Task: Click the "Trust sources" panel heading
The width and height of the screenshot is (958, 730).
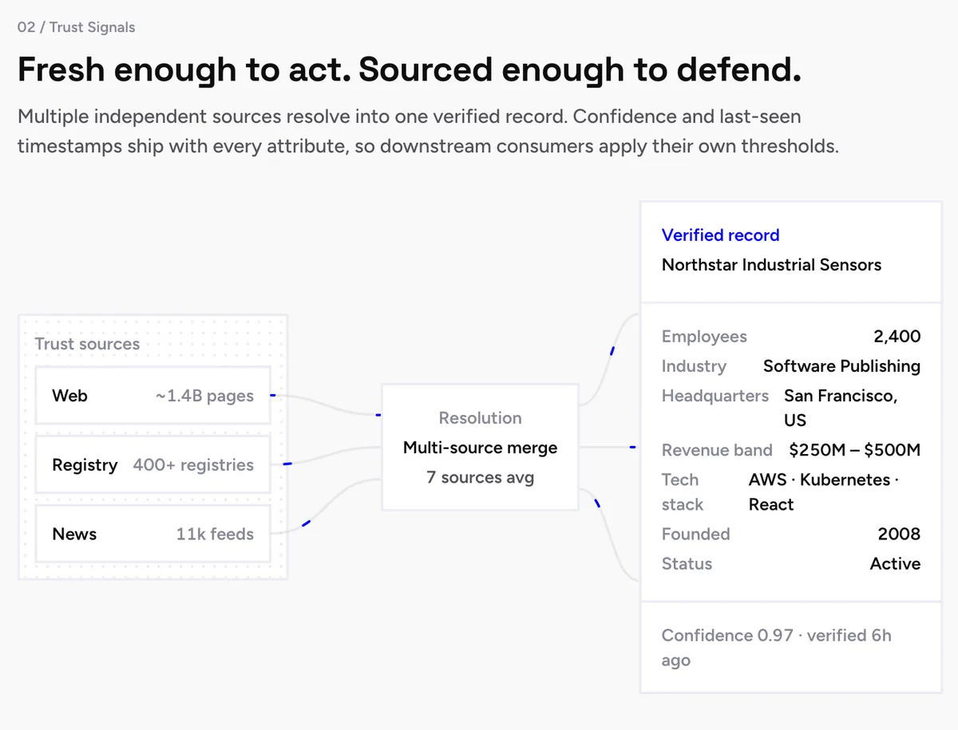Action: tap(87, 344)
